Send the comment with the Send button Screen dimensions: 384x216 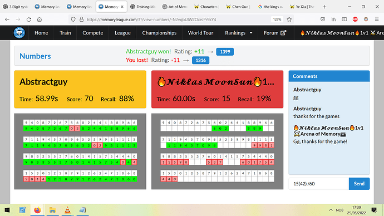pyautogui.click(x=359, y=184)
